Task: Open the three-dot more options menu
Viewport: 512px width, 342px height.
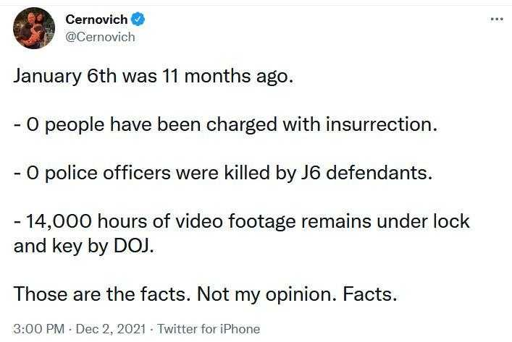Action: click(x=497, y=20)
